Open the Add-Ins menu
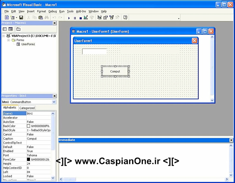235x183 pixels. pos(81,11)
